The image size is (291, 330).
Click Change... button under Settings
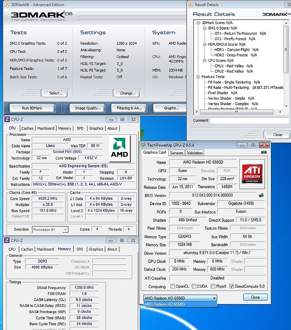tap(126, 93)
